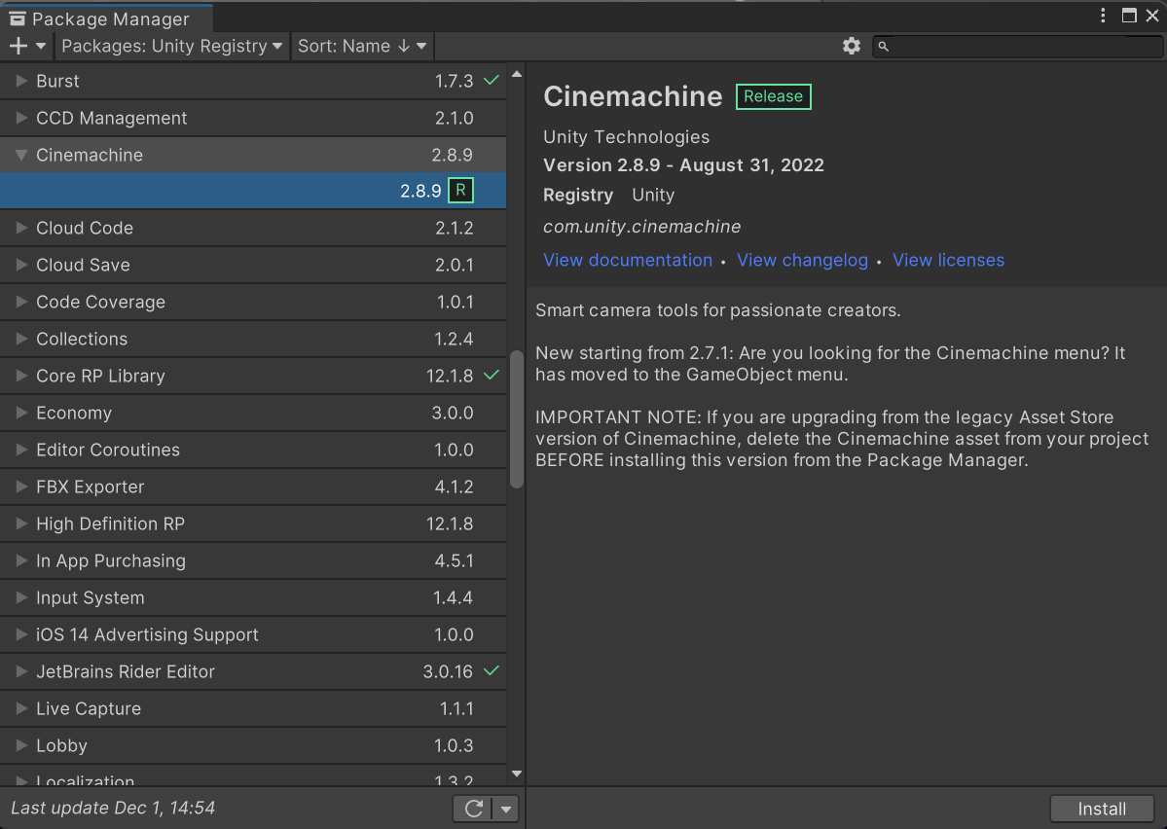Select the Cloud Save package name
This screenshot has width=1167, height=829.
point(84,265)
